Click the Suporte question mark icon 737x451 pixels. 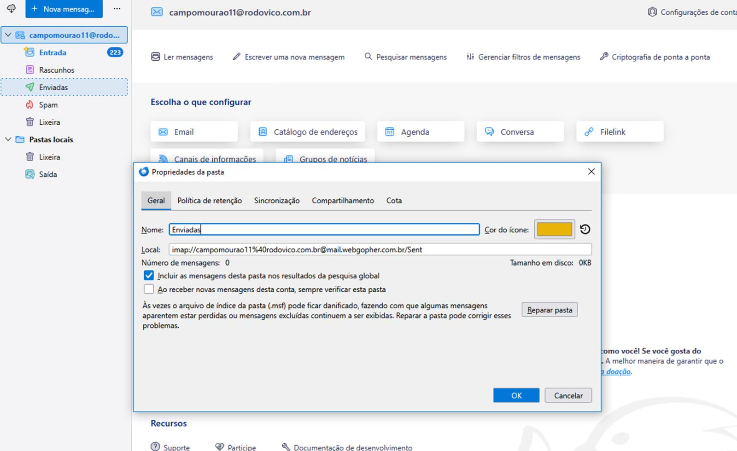click(x=156, y=447)
